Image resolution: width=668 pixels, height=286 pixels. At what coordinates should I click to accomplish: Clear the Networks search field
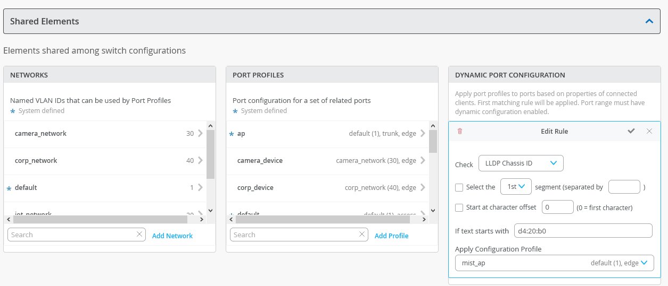click(139, 235)
